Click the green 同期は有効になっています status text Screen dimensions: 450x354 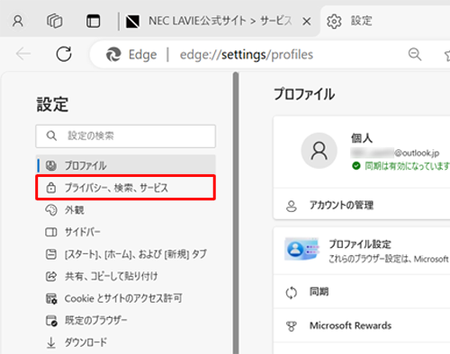tap(407, 165)
